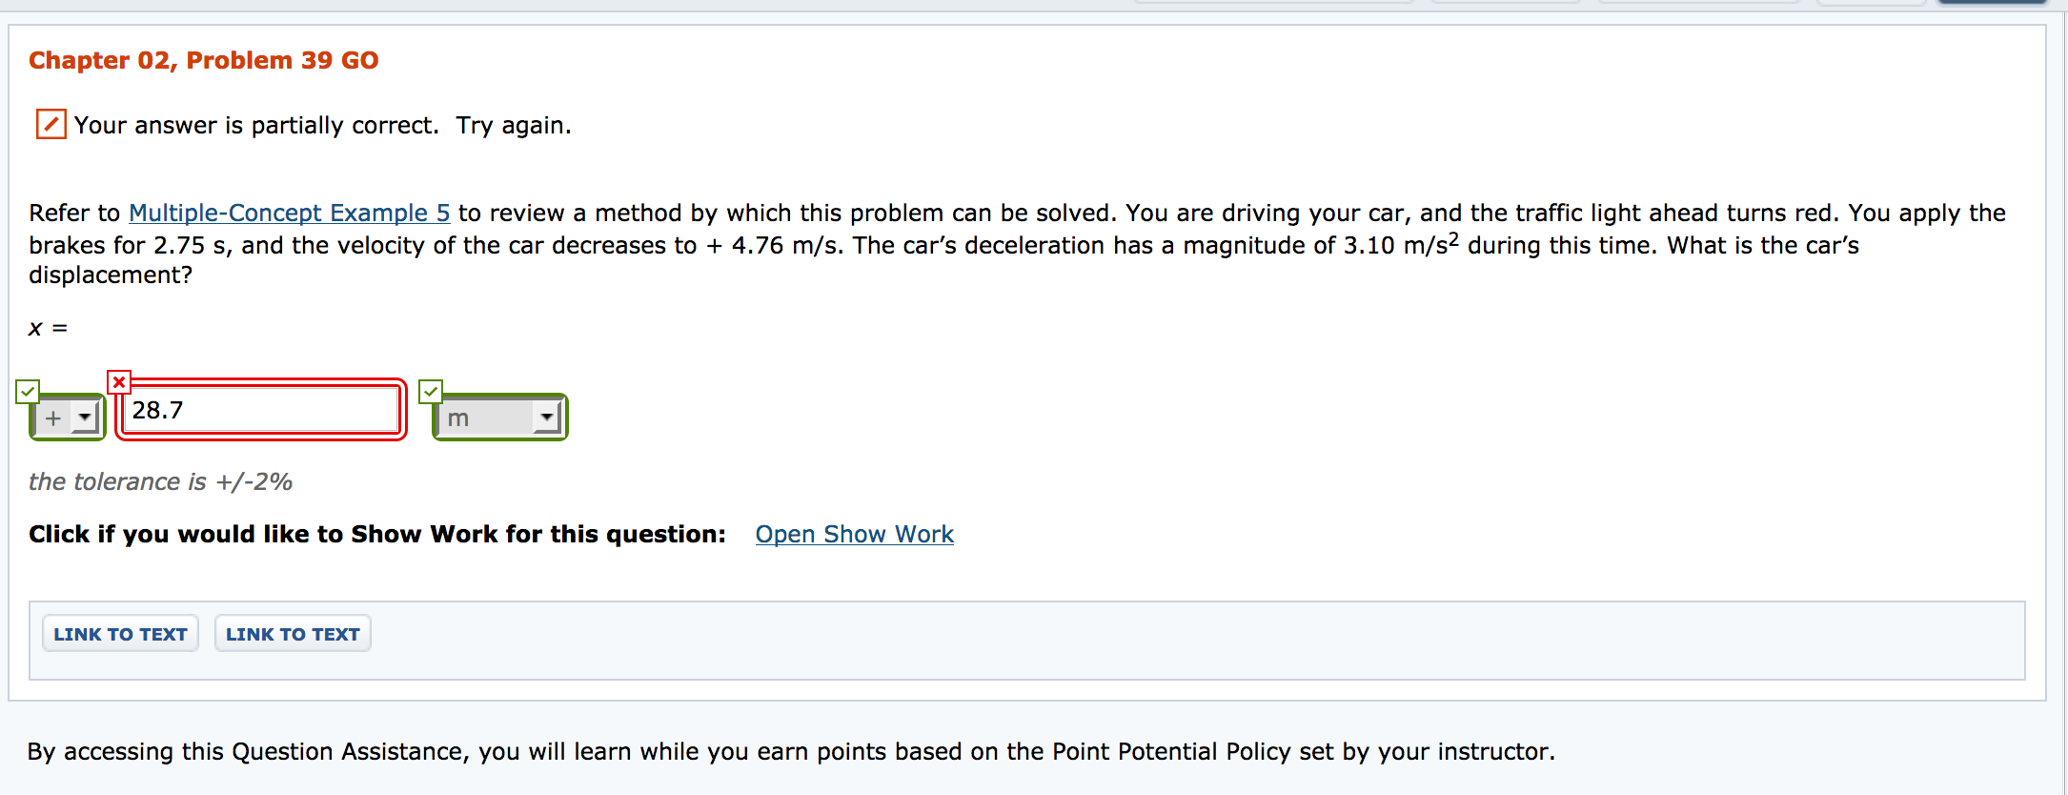Click the Chapter 02, Problem 39 GO heading

click(x=203, y=59)
